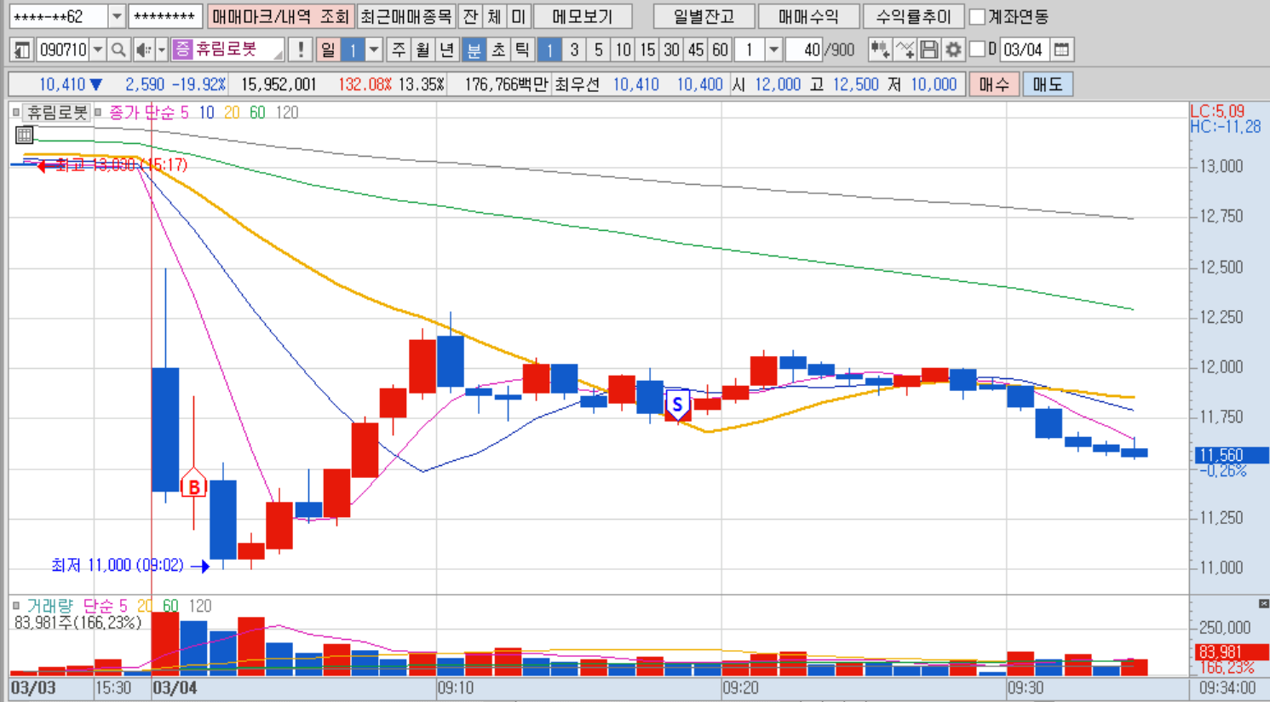Open the calendar date picker icon
Screen dimensions: 1270x702
(1061, 50)
